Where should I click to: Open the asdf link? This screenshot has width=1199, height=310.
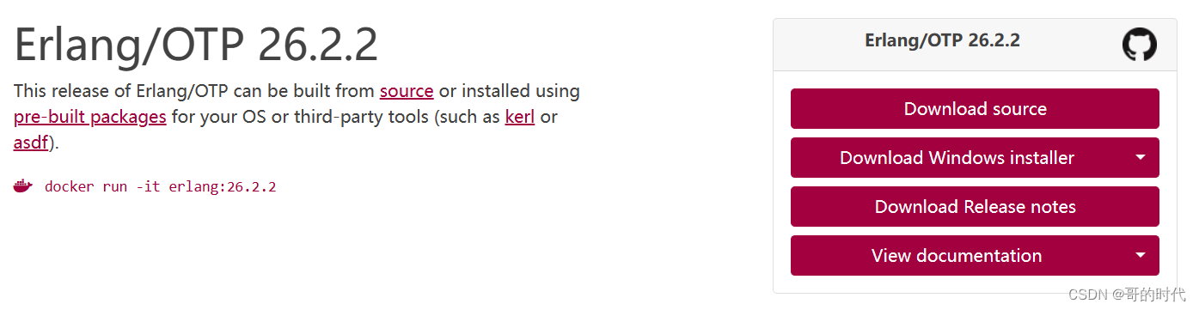point(31,143)
